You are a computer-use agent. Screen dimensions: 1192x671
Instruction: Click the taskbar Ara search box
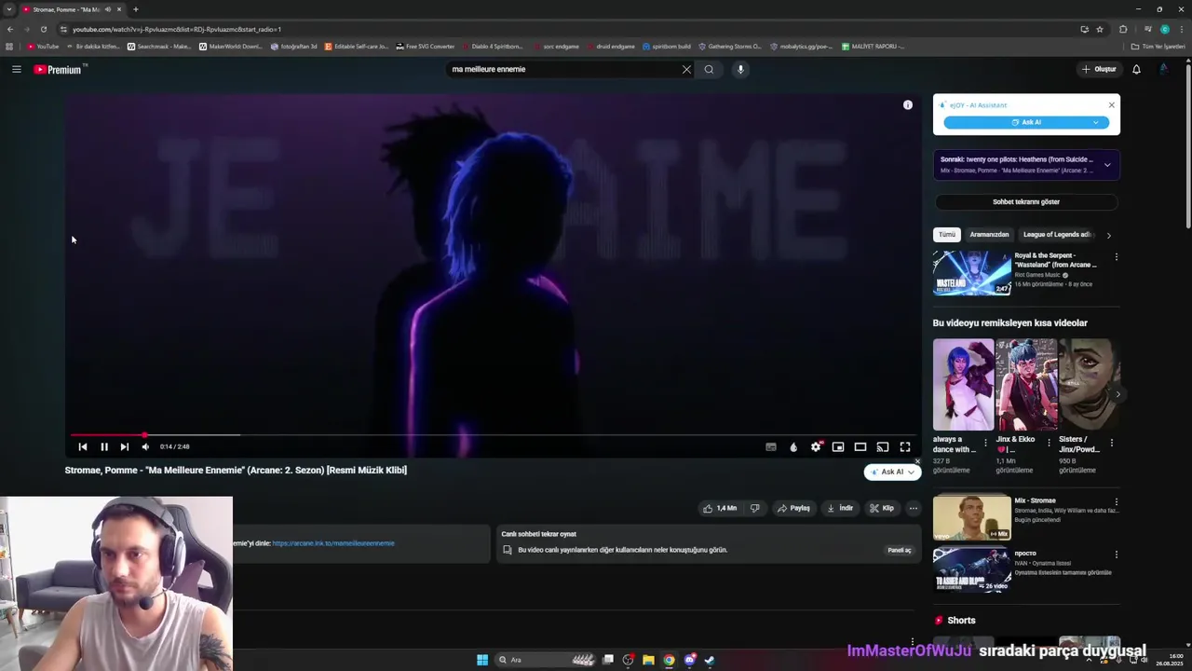546,660
